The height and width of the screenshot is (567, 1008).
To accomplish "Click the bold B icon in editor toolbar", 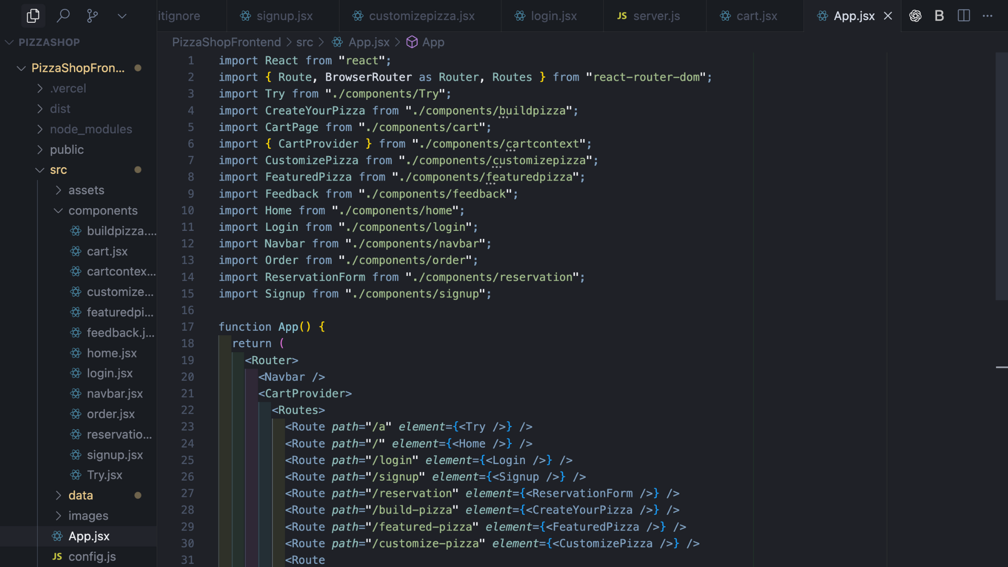I will coord(939,16).
